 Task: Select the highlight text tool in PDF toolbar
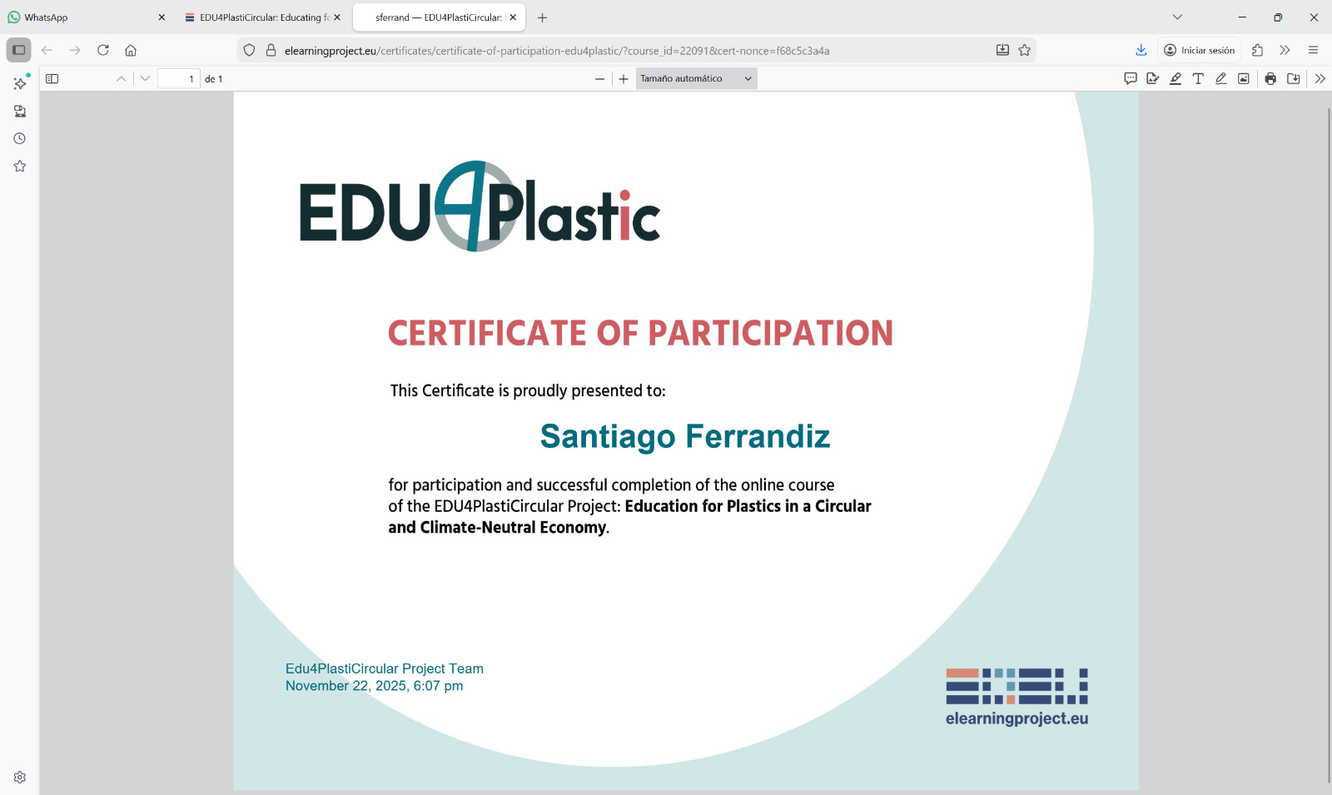pyautogui.click(x=1175, y=79)
